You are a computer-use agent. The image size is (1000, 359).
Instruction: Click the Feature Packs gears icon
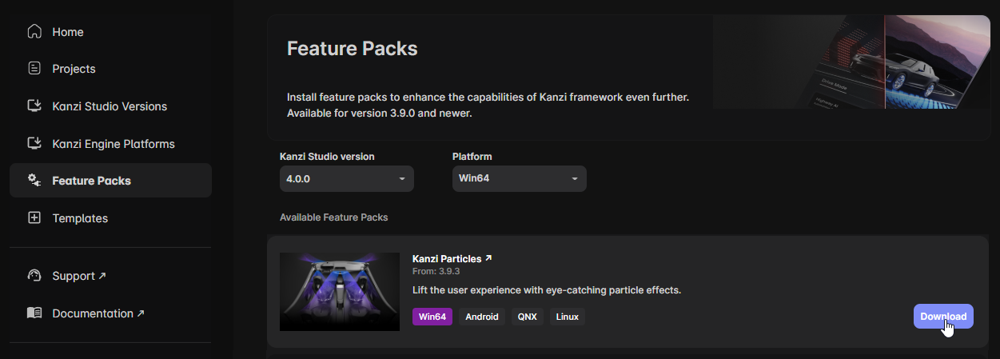pyautogui.click(x=34, y=181)
